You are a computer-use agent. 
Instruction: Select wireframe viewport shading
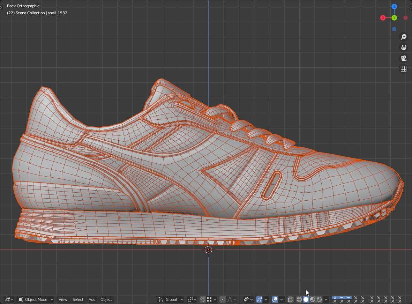(299, 299)
